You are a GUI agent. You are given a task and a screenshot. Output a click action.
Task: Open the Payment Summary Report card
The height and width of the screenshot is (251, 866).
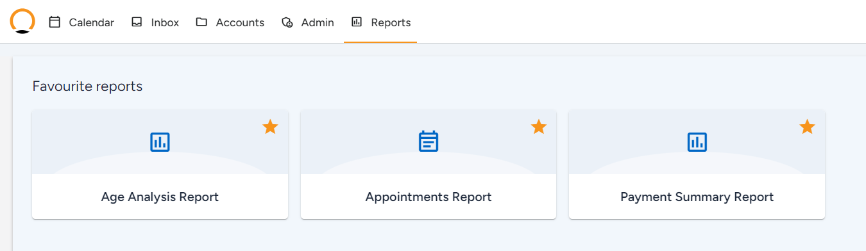(697, 165)
